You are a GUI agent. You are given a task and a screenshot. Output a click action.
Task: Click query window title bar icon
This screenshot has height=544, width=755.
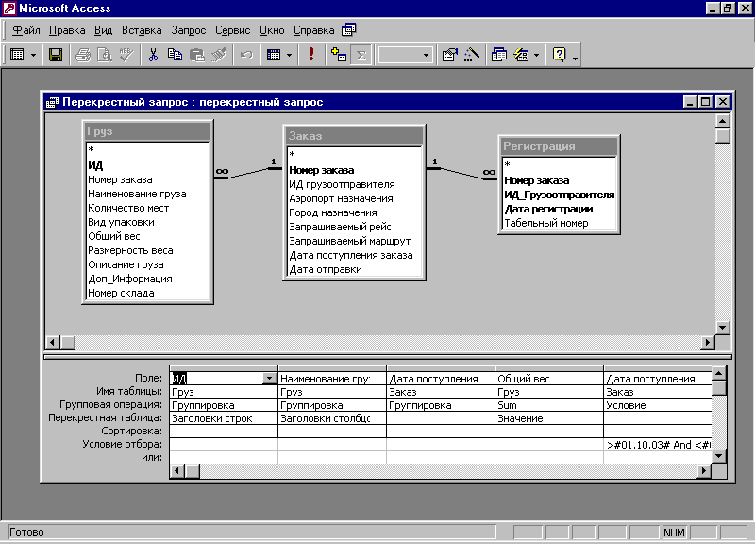52,102
